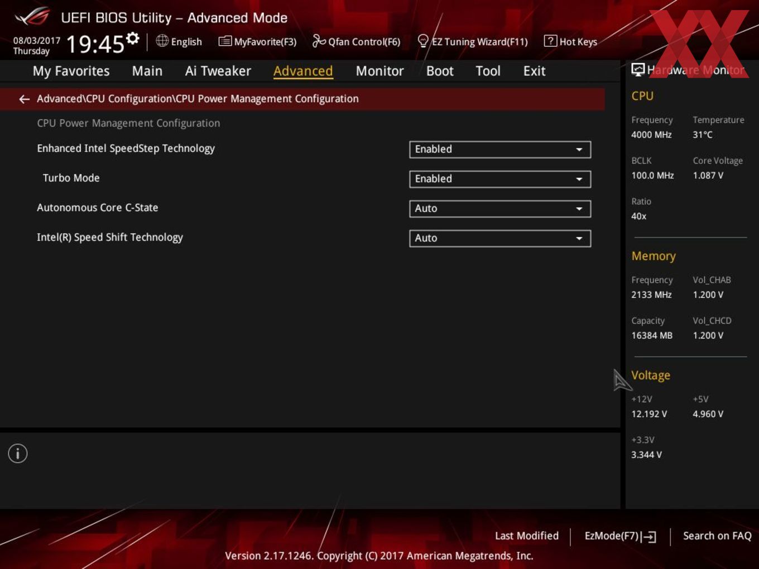Click the EZ Tuning Wizard lightbulb icon
The height and width of the screenshot is (569, 759).
423,41
